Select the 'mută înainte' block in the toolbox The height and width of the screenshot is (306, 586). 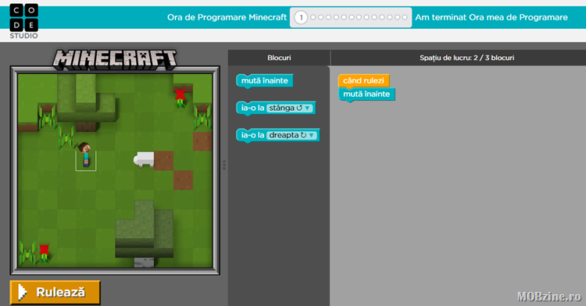[265, 81]
